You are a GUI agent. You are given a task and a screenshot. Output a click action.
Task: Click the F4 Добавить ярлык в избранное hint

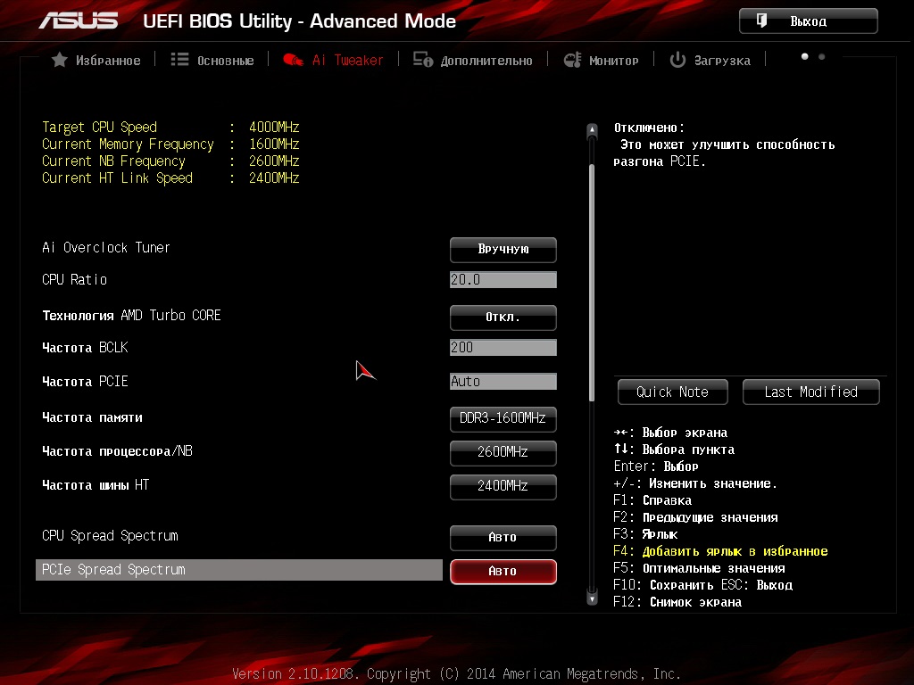click(720, 551)
